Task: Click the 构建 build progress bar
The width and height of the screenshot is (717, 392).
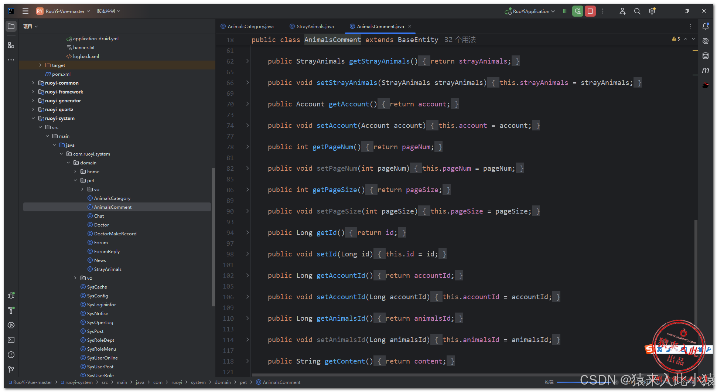Action: click(x=584, y=382)
